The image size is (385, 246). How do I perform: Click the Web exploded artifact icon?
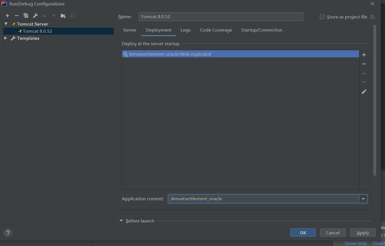[125, 54]
